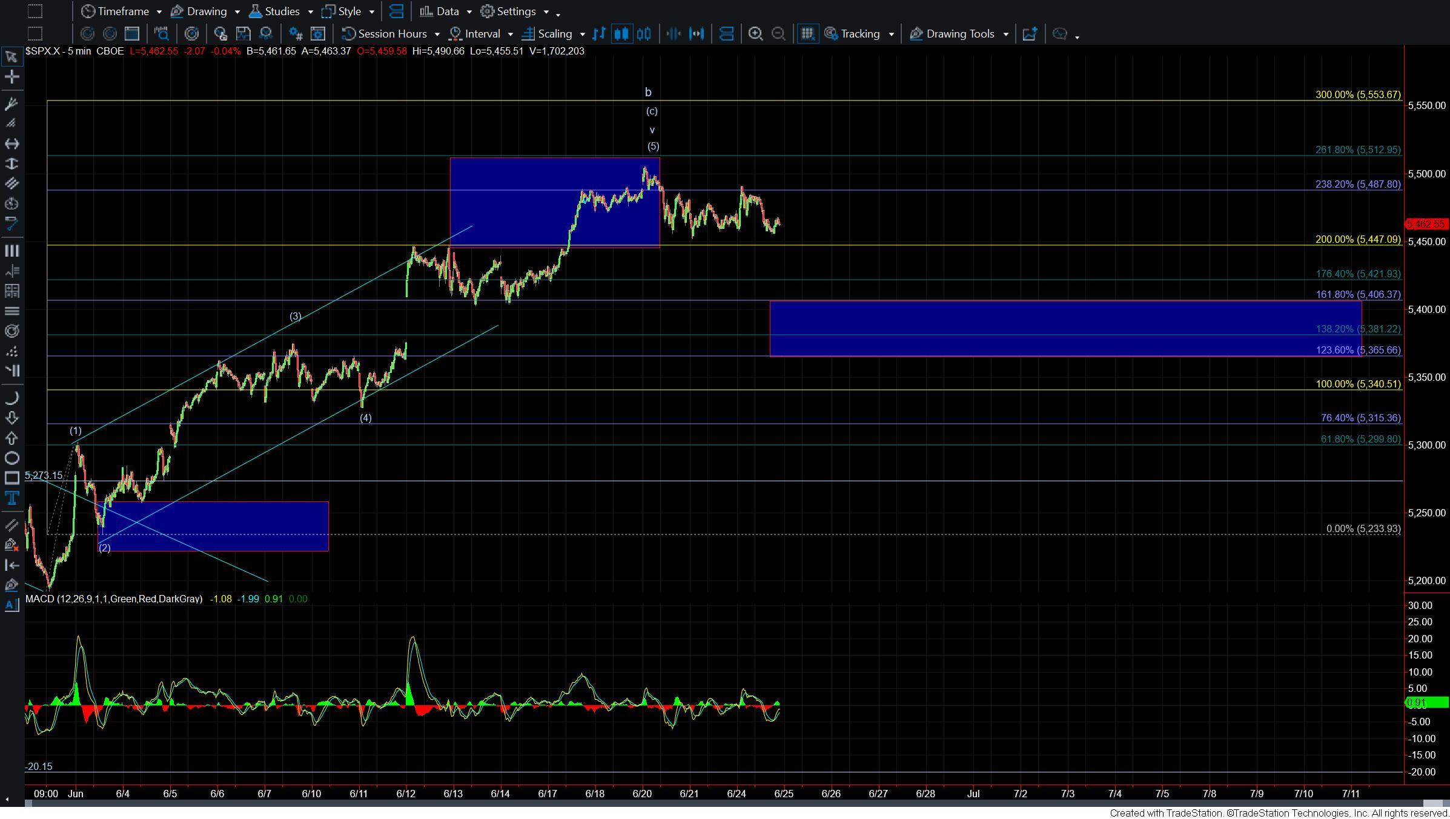
Task: Activate the Text drawing tool
Action: [11, 498]
